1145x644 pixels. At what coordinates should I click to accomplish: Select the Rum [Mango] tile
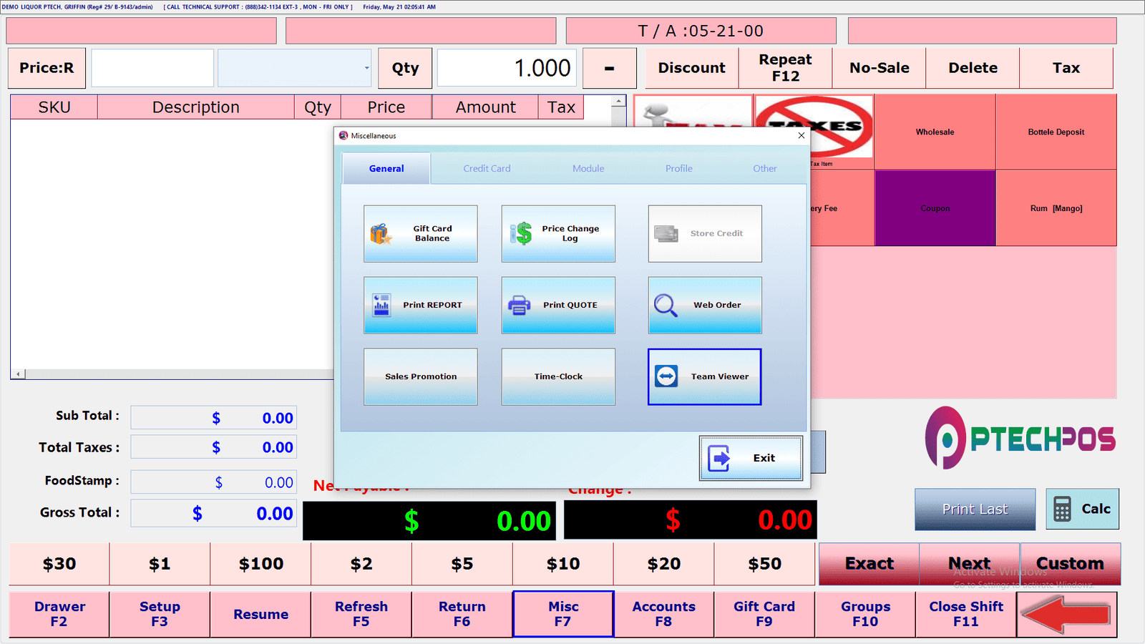coord(1056,208)
